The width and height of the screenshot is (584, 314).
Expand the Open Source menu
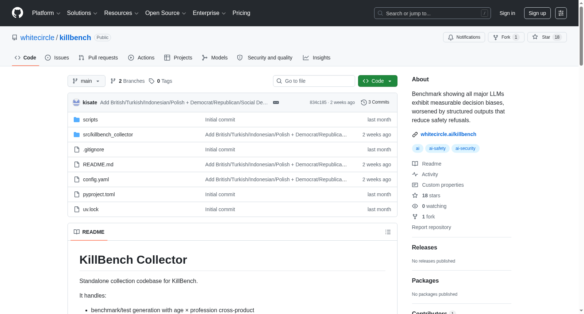coord(166,13)
